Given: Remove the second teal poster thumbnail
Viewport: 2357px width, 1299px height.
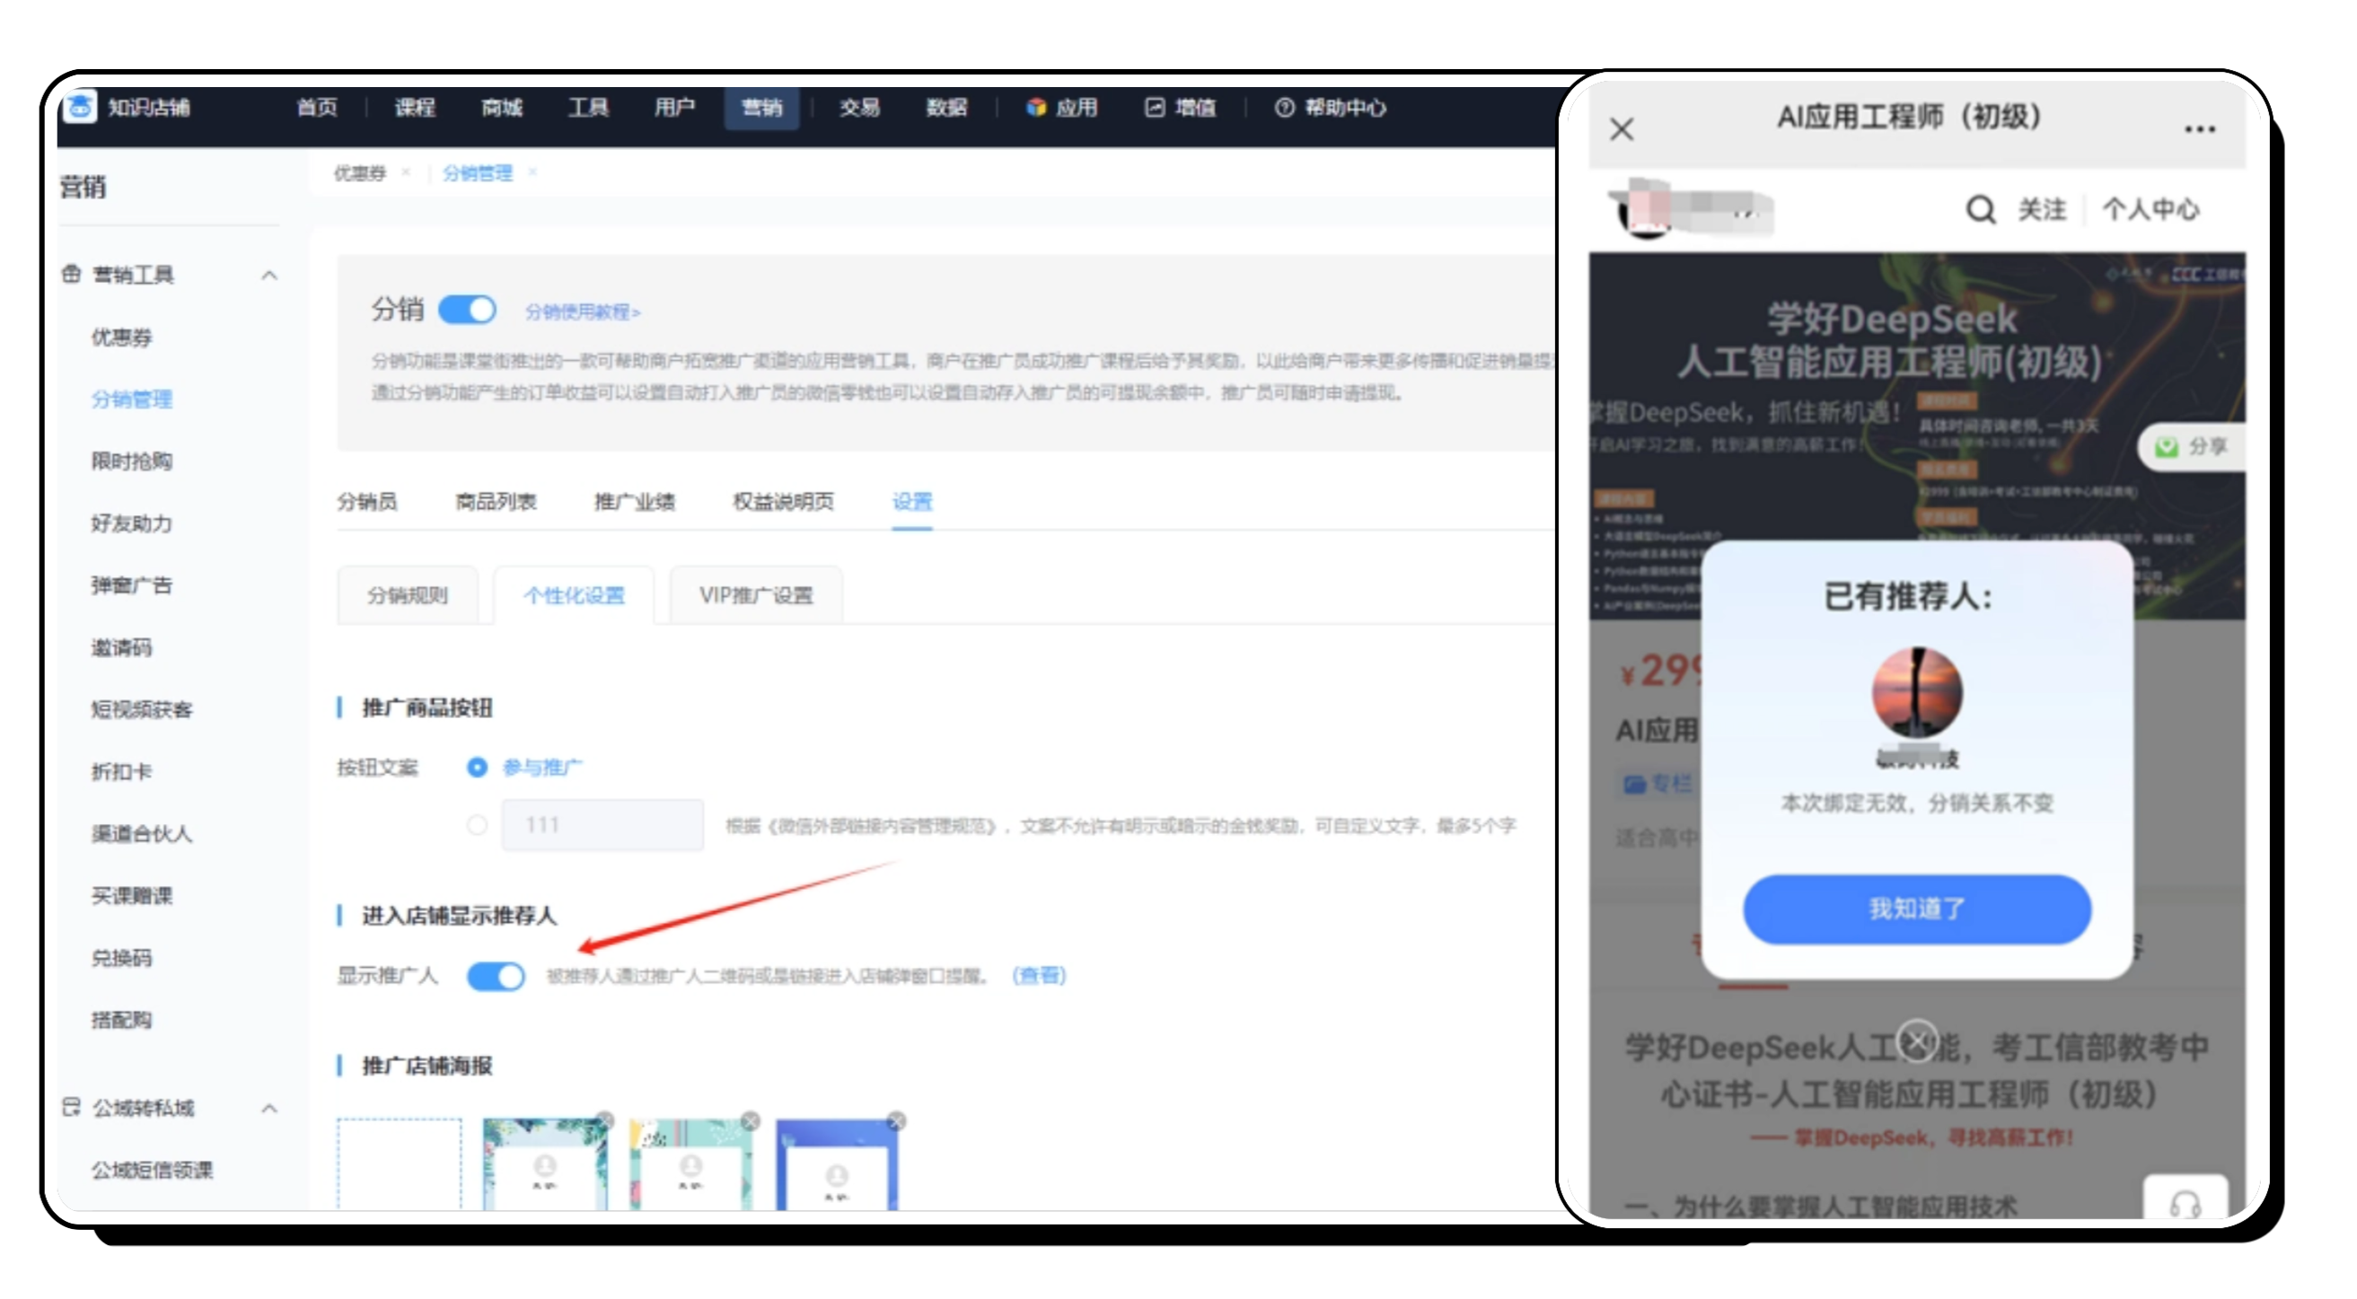Looking at the screenshot, I should click(x=751, y=1119).
